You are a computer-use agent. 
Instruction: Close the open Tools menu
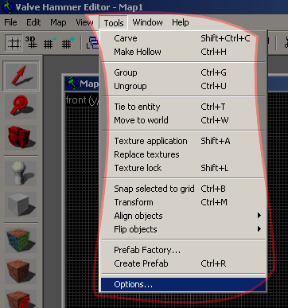pos(114,23)
